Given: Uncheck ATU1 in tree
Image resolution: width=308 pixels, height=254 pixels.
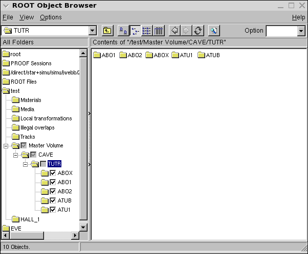Looking at the screenshot, I should 53,210.
